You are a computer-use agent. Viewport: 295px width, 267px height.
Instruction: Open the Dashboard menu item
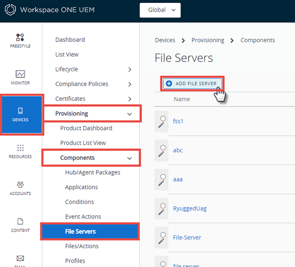click(x=70, y=40)
